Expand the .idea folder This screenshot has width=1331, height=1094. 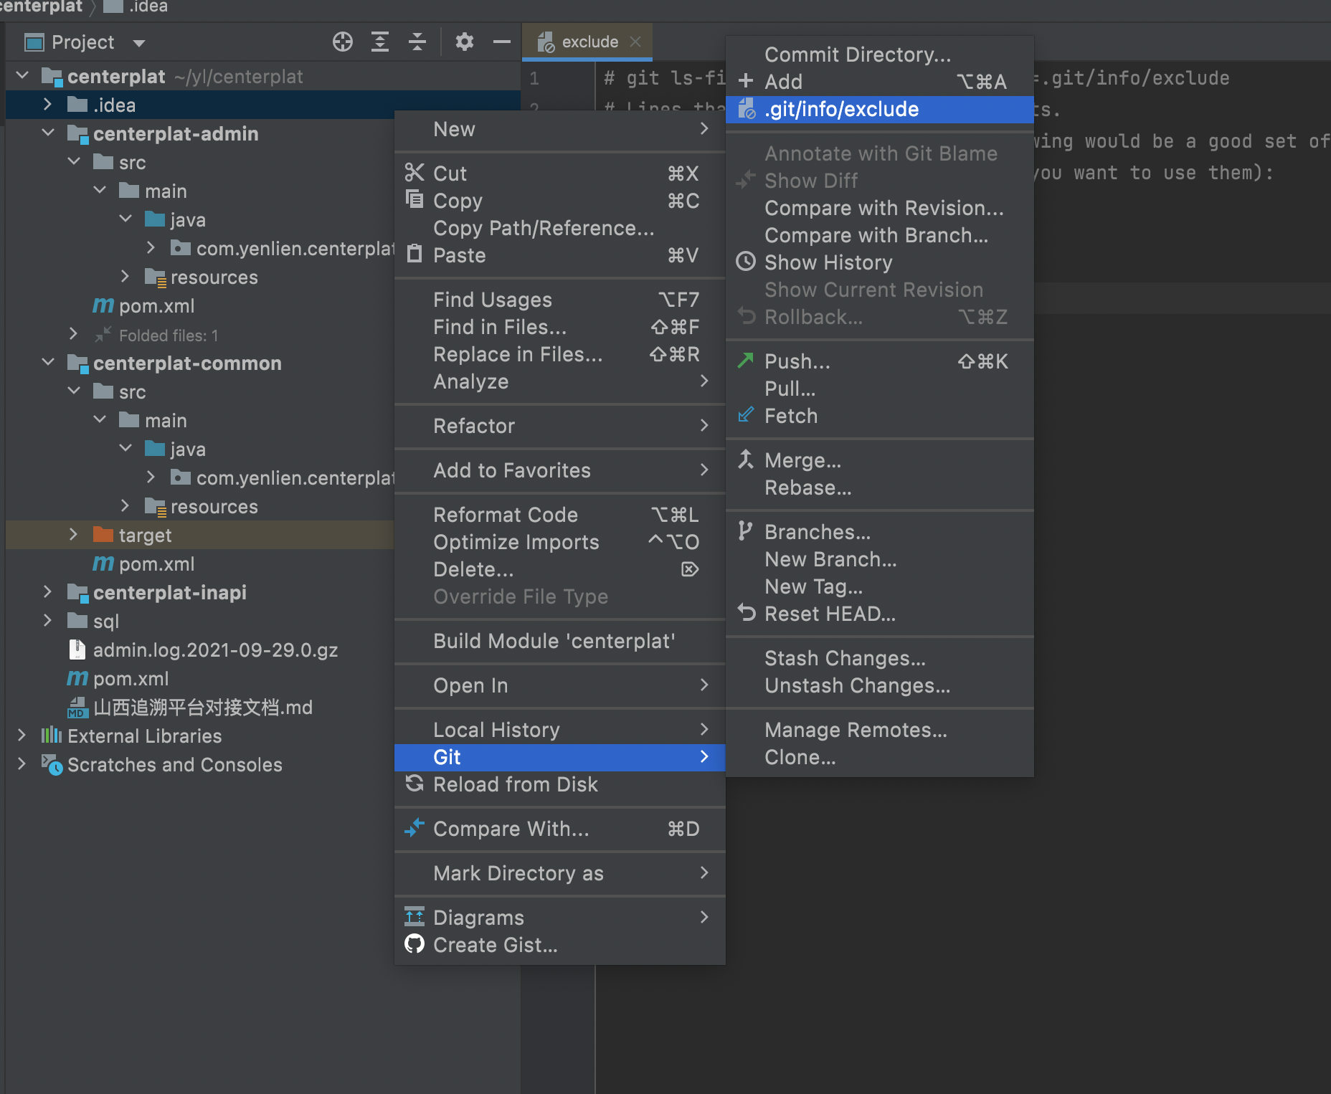[47, 104]
